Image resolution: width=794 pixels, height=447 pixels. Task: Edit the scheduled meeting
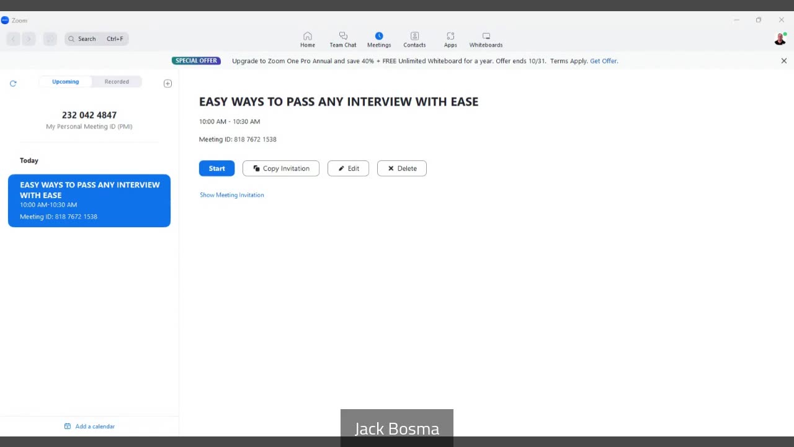tap(348, 168)
